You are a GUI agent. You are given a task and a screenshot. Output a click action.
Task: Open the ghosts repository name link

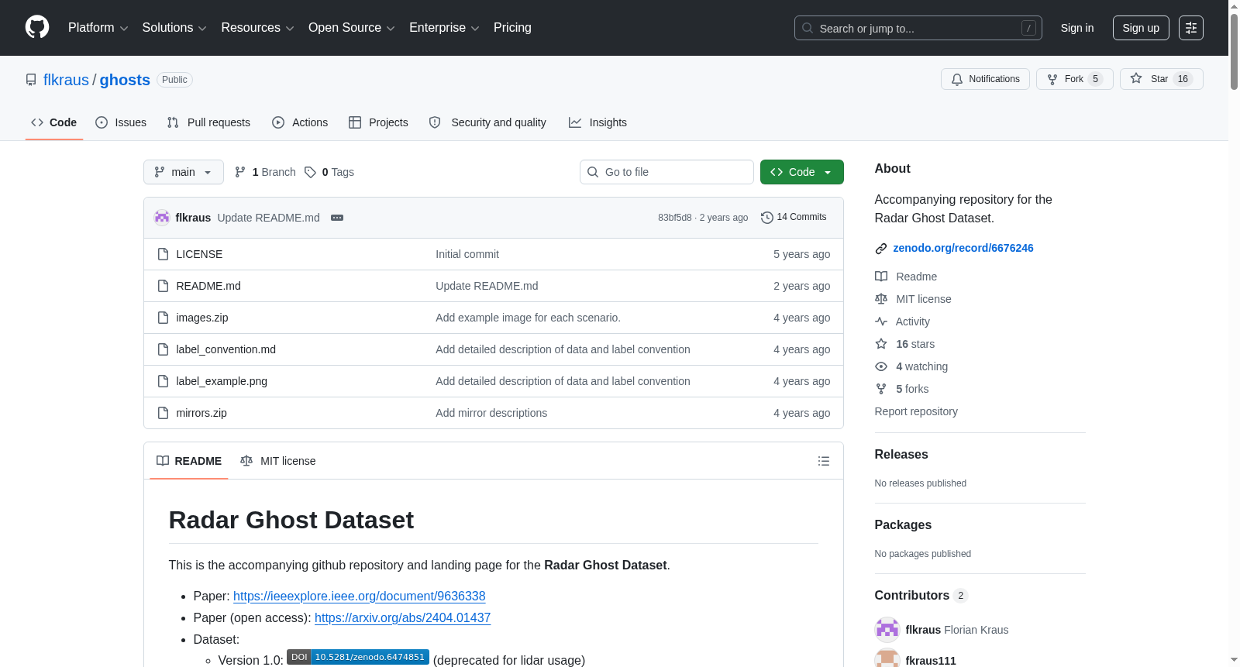(125, 80)
